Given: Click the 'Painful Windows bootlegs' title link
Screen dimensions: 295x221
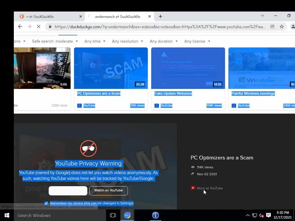Looking at the screenshot, I should [x=253, y=94].
